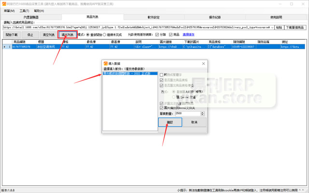Click the 導出列表 toolbar button
The height and width of the screenshot is (193, 309).
pos(67,35)
